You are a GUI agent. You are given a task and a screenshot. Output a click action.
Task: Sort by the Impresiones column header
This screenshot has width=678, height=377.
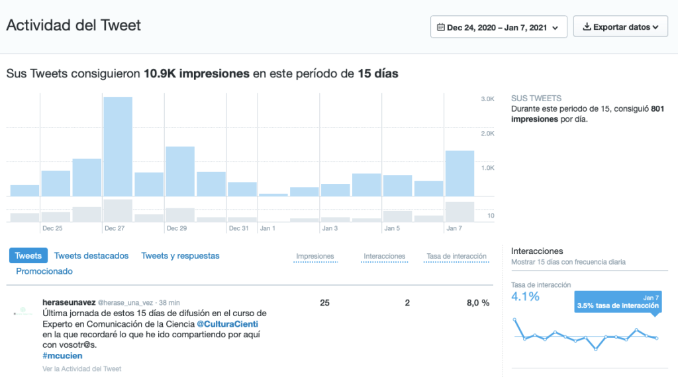tap(315, 257)
